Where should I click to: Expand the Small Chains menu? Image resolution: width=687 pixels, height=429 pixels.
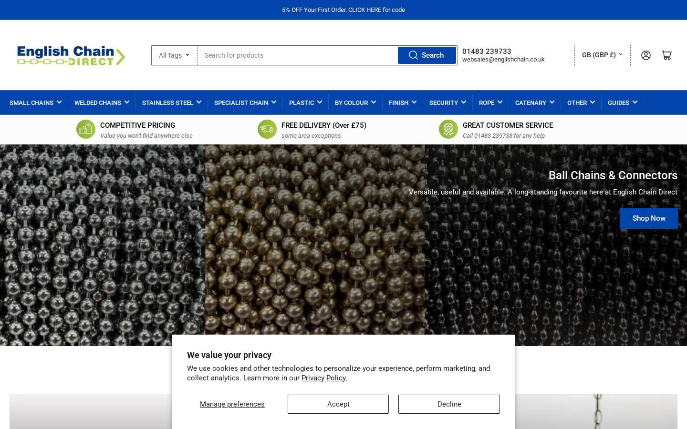pyautogui.click(x=36, y=102)
